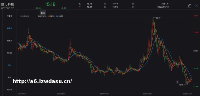Click the stock code 002605.SZ
The height and width of the screenshot is (96, 200).
pos(7,8)
